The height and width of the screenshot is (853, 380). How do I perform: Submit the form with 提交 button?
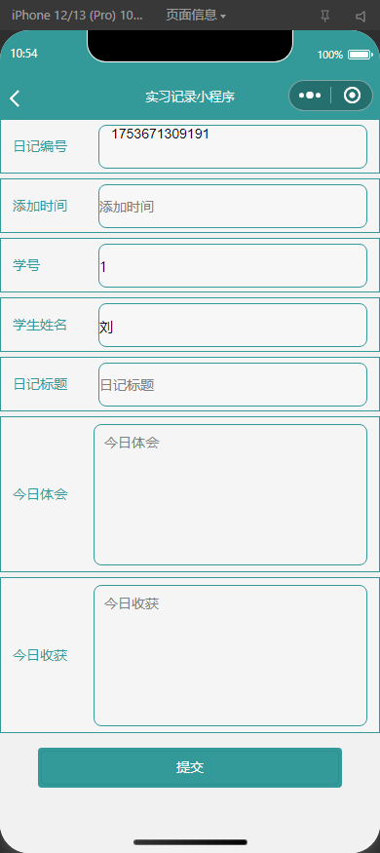click(190, 767)
